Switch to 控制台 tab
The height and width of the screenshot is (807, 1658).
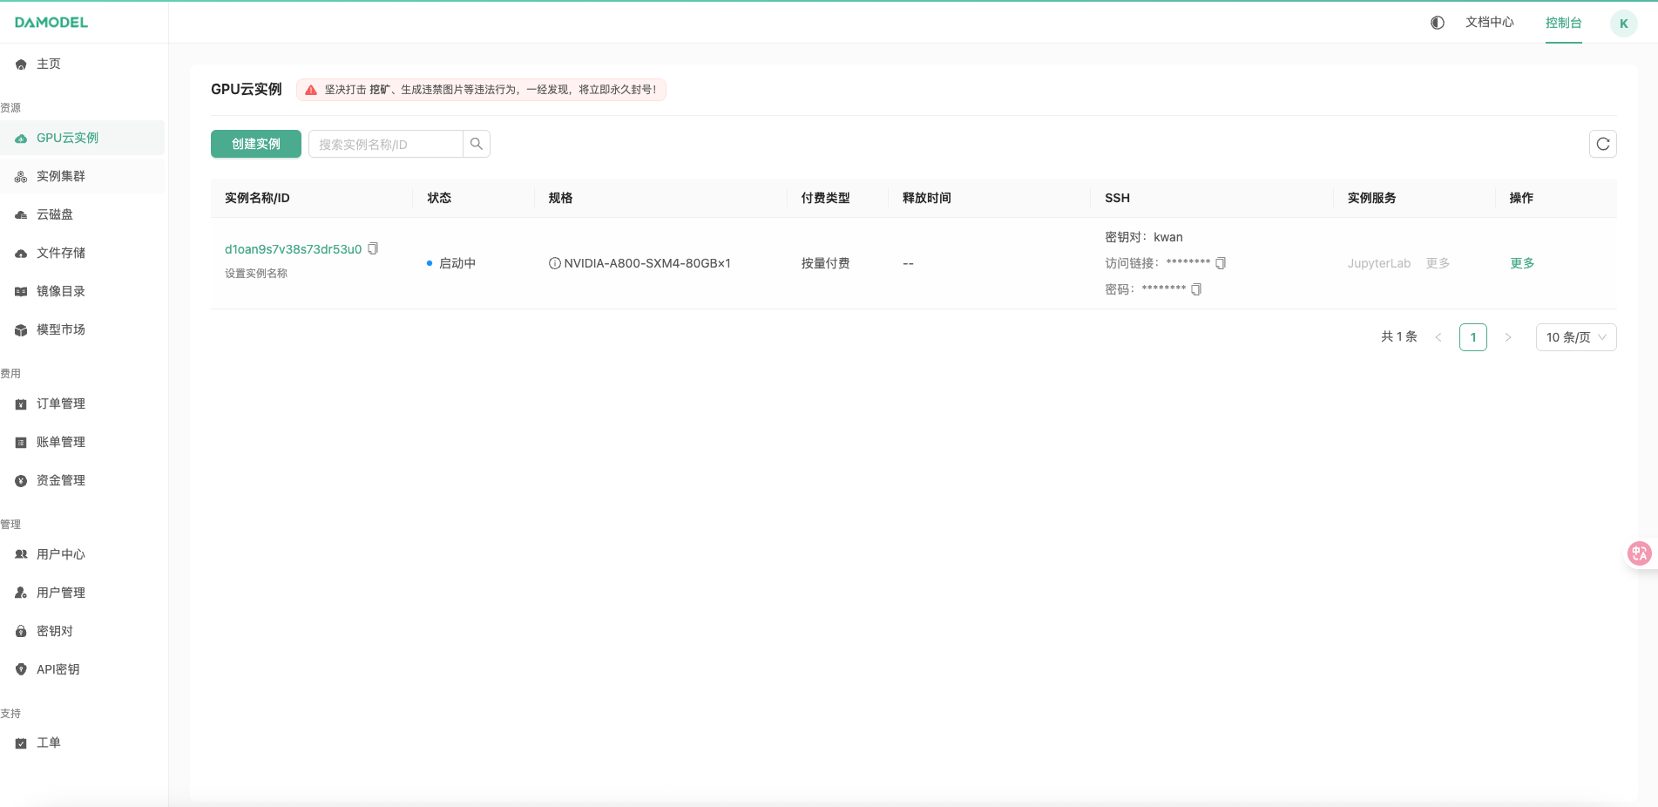1563,23
